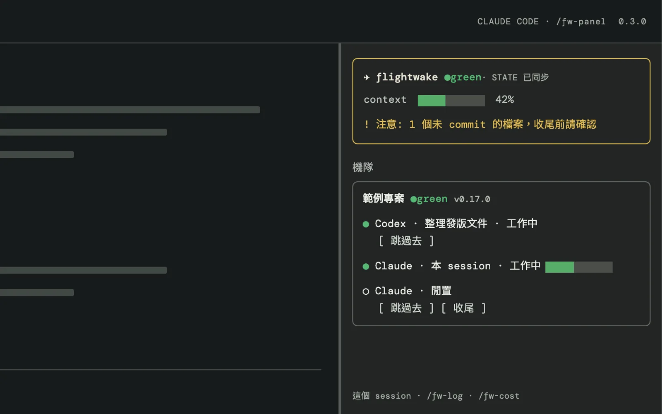This screenshot has height=414, width=662.
Task: Select the Codex 整理發版文件 row
Action: [450, 224]
